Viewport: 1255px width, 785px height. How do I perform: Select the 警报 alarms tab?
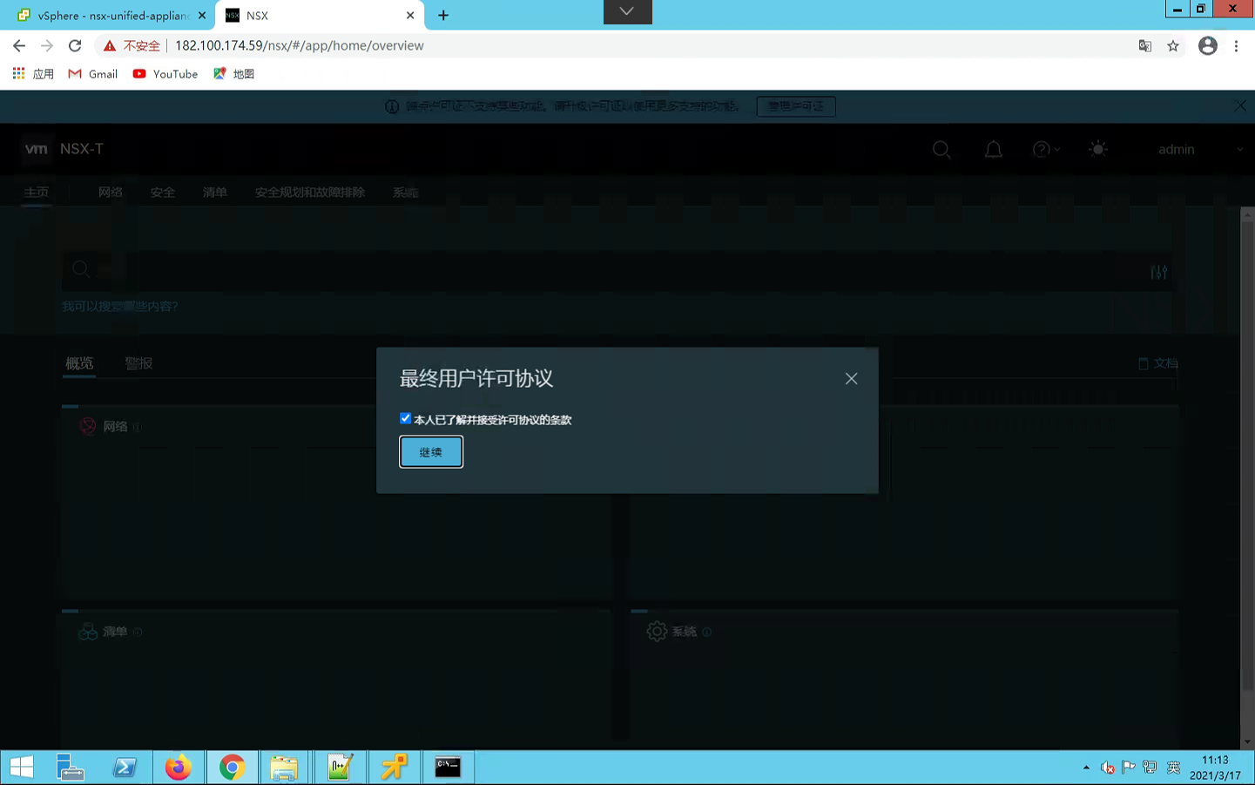(x=138, y=363)
